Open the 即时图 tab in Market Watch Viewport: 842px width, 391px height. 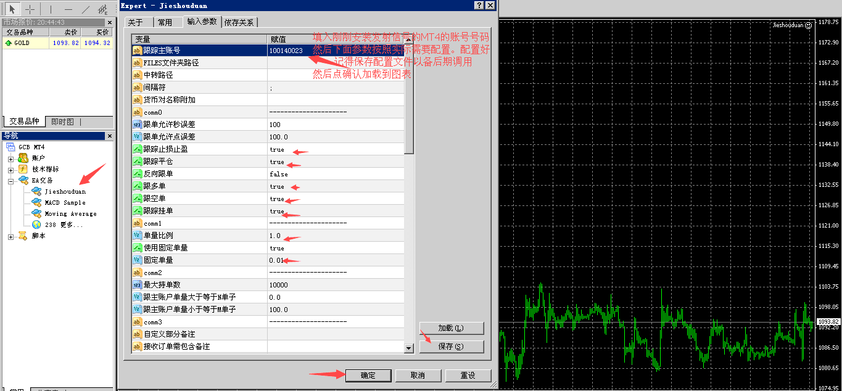point(62,122)
